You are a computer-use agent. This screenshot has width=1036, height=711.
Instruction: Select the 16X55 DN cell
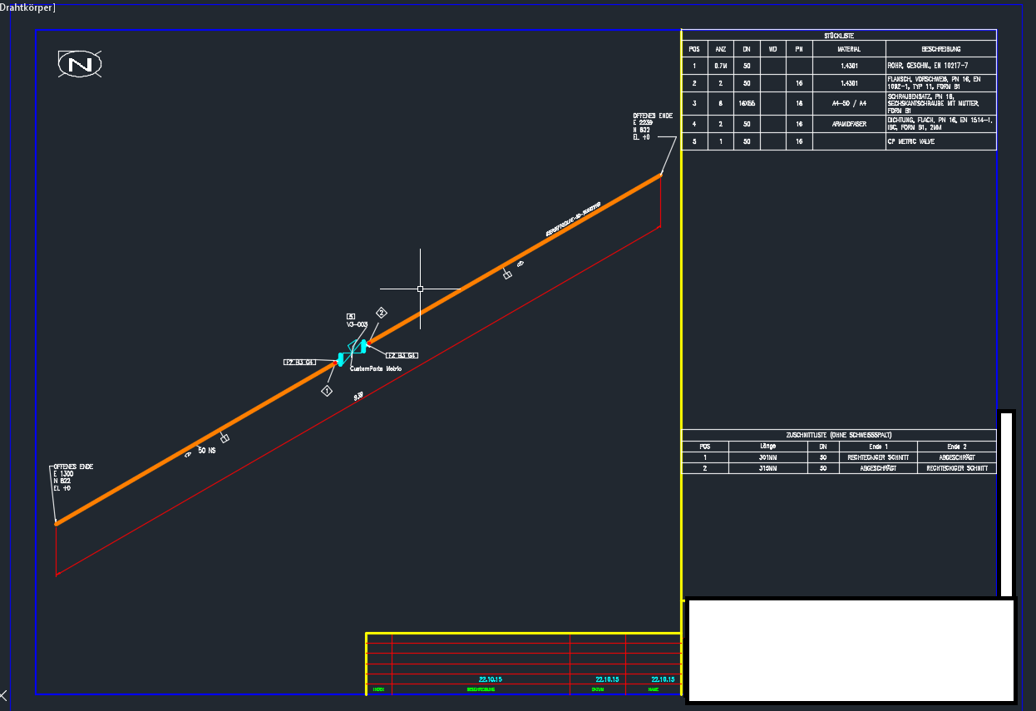[747, 103]
